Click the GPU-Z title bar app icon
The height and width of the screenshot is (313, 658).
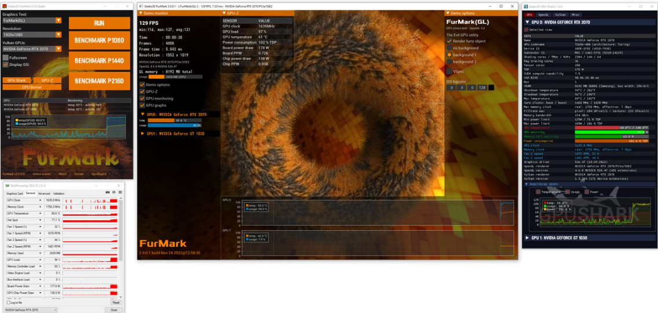click(x=7, y=185)
